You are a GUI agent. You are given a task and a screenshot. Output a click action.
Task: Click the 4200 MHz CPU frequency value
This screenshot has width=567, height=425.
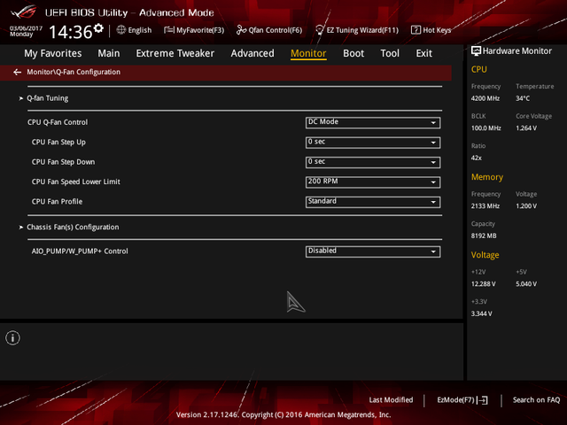[x=485, y=98]
